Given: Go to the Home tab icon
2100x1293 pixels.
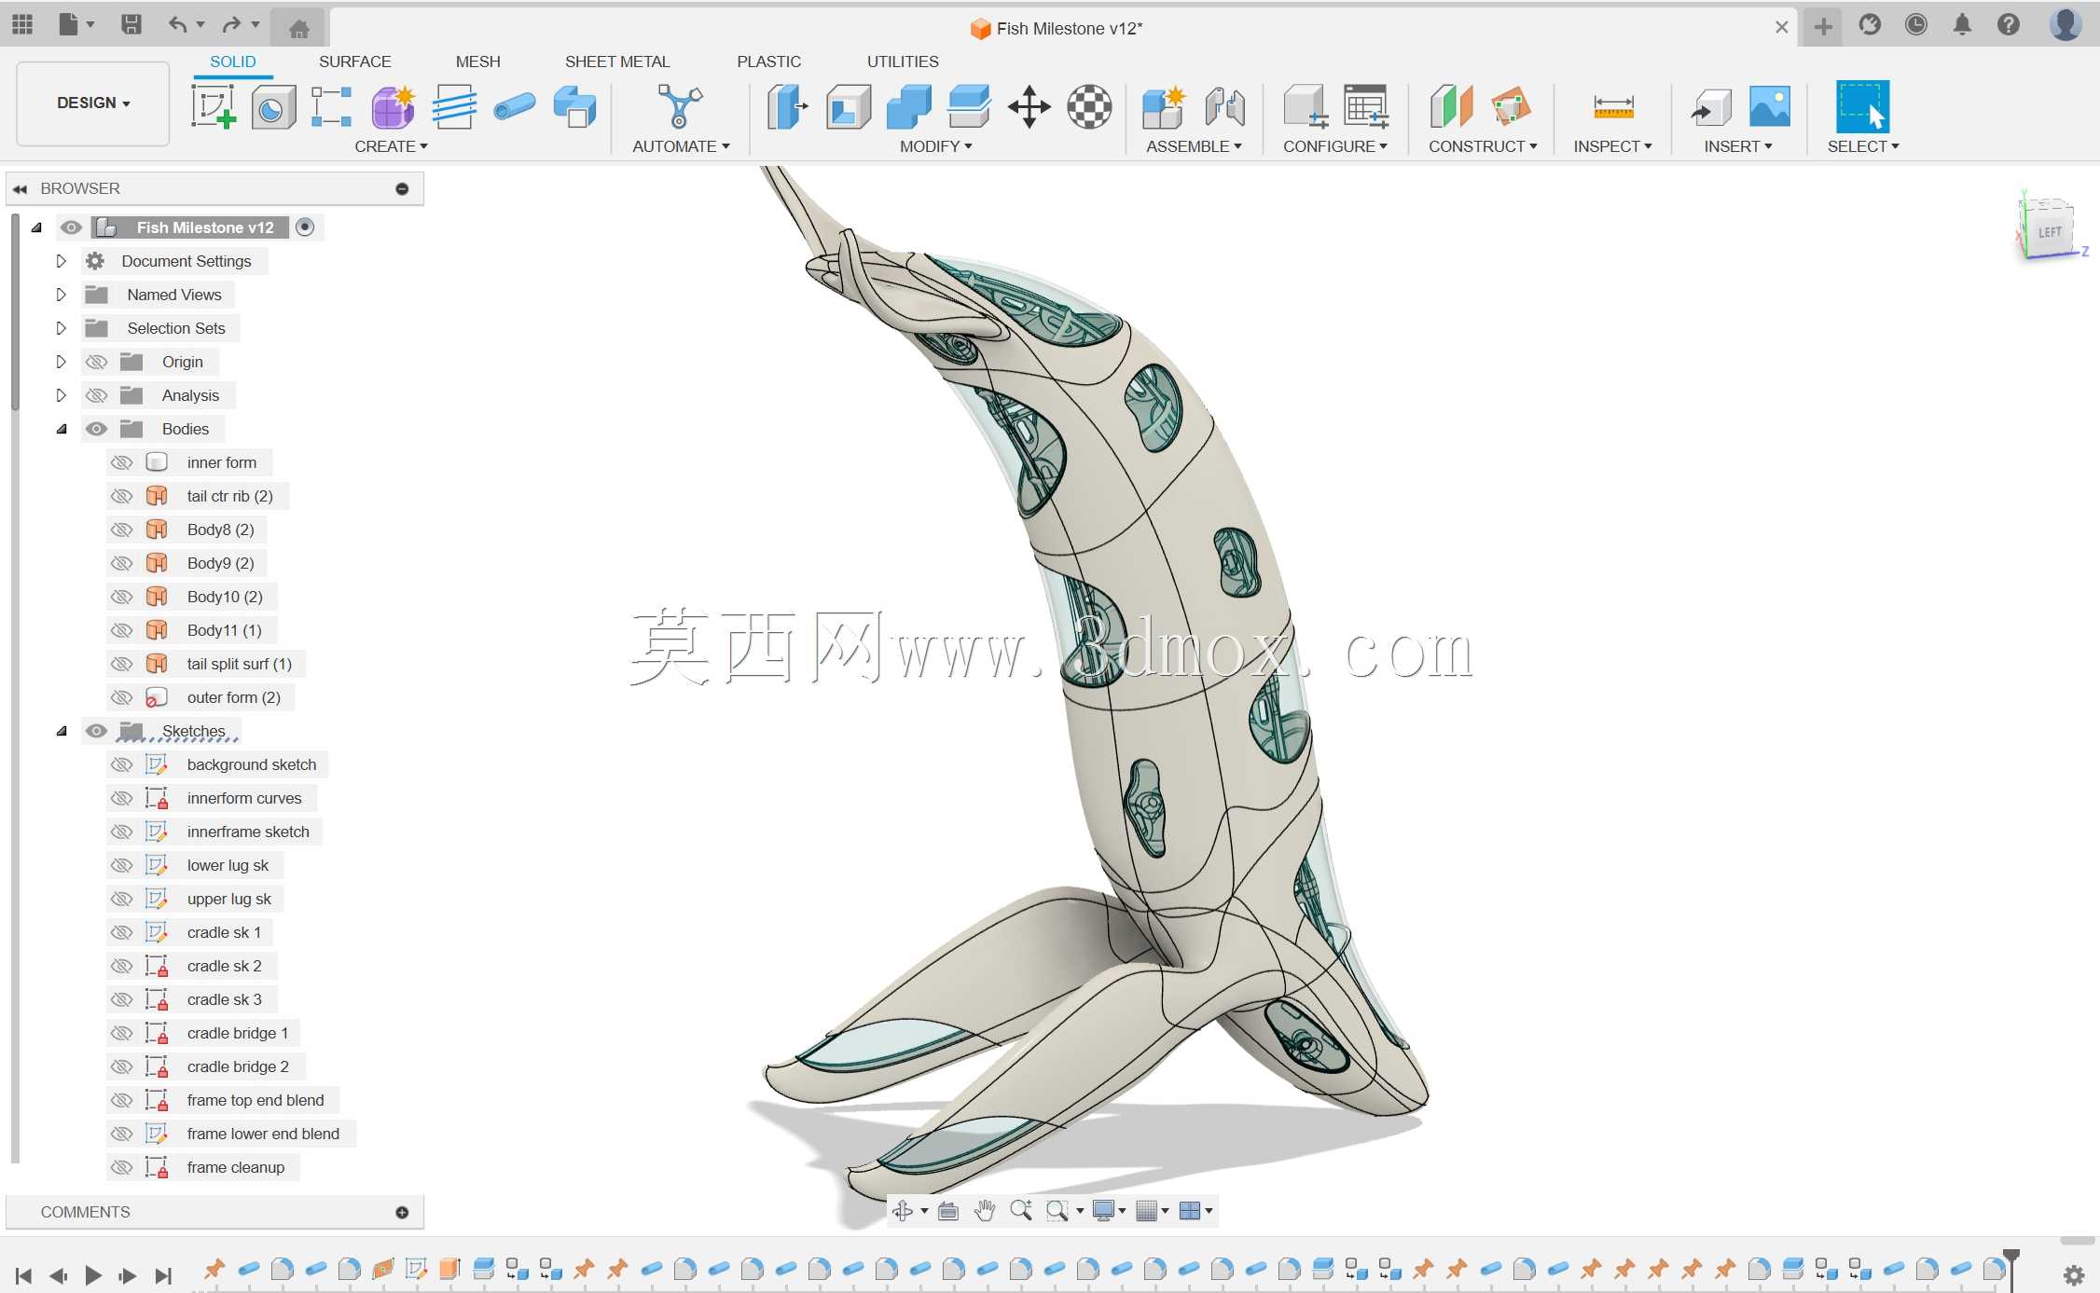Looking at the screenshot, I should point(299,28).
